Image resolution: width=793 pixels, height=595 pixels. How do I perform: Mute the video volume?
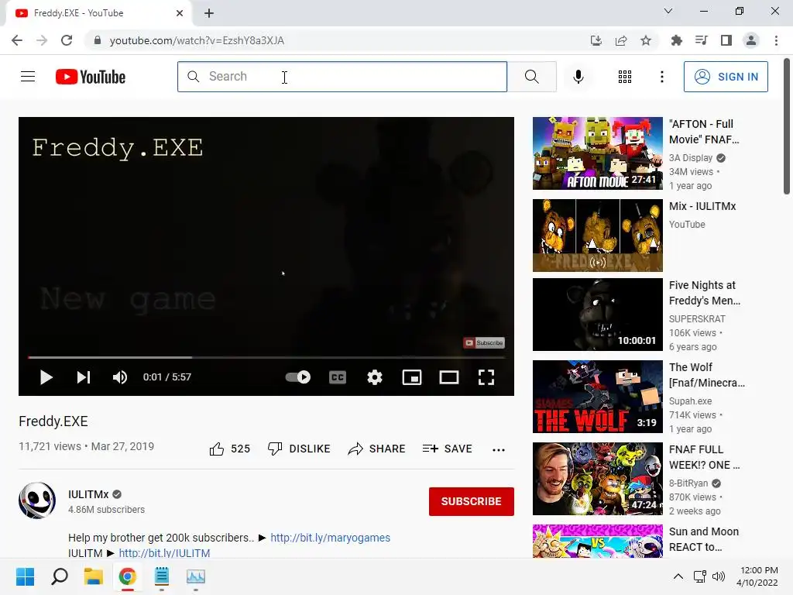[120, 377]
